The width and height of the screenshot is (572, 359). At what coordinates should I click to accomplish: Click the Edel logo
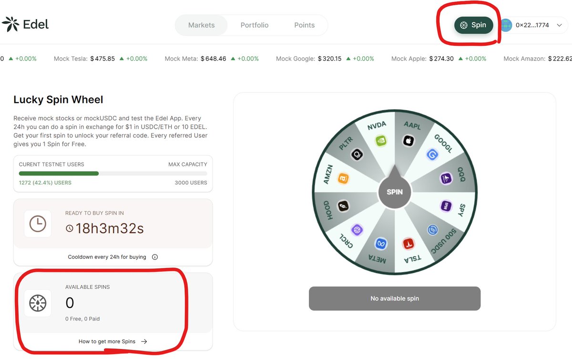pyautogui.click(x=26, y=24)
